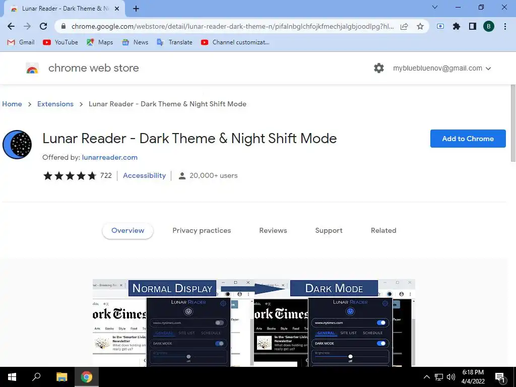
Task: Click the page vertical scrollbar
Action: (513, 123)
